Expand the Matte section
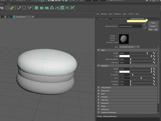 [99, 106]
